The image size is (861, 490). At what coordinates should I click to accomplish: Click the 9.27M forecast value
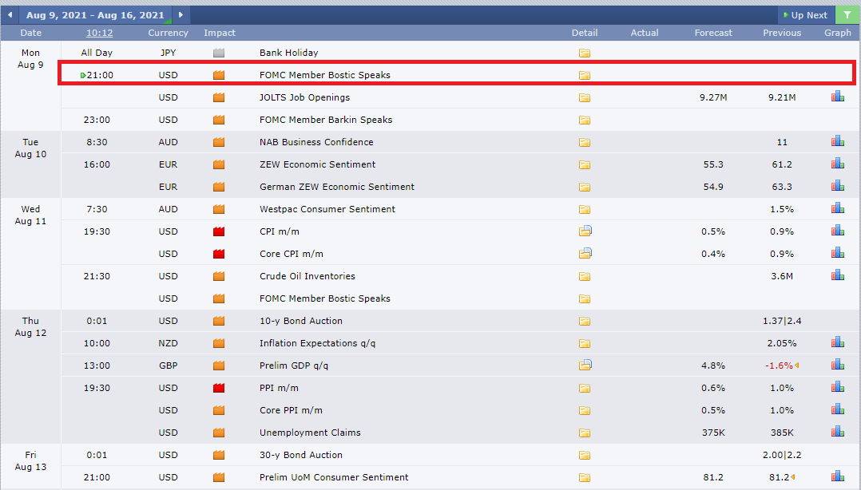[x=713, y=97]
